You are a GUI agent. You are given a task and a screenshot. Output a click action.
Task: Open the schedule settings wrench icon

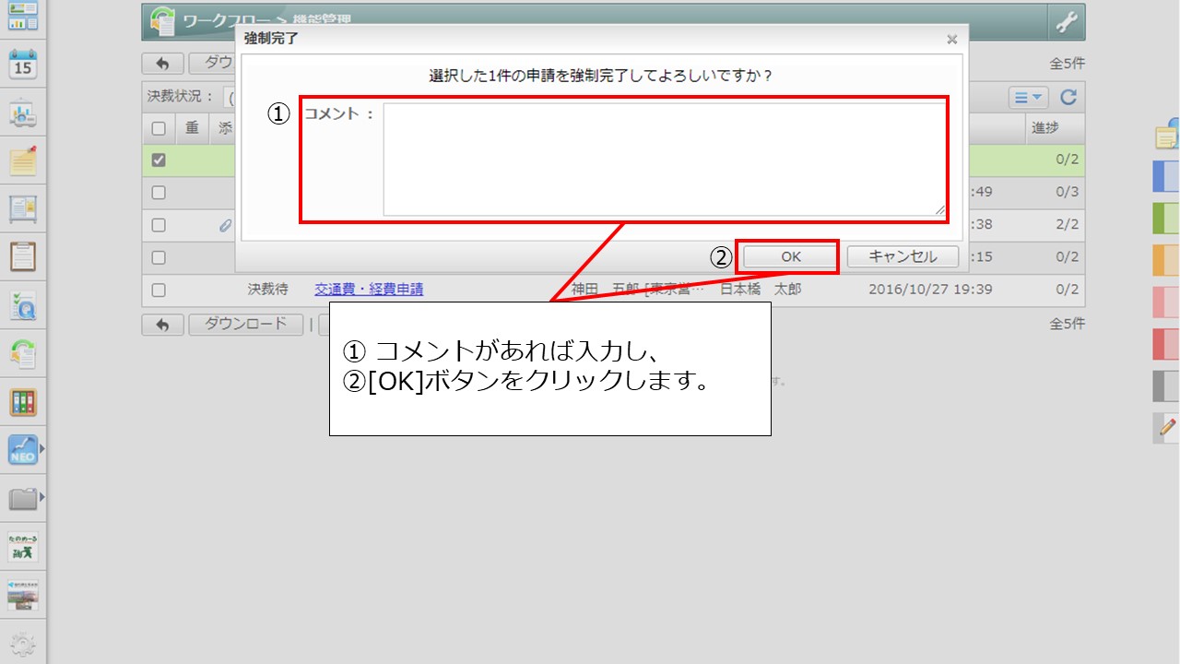1068,20
